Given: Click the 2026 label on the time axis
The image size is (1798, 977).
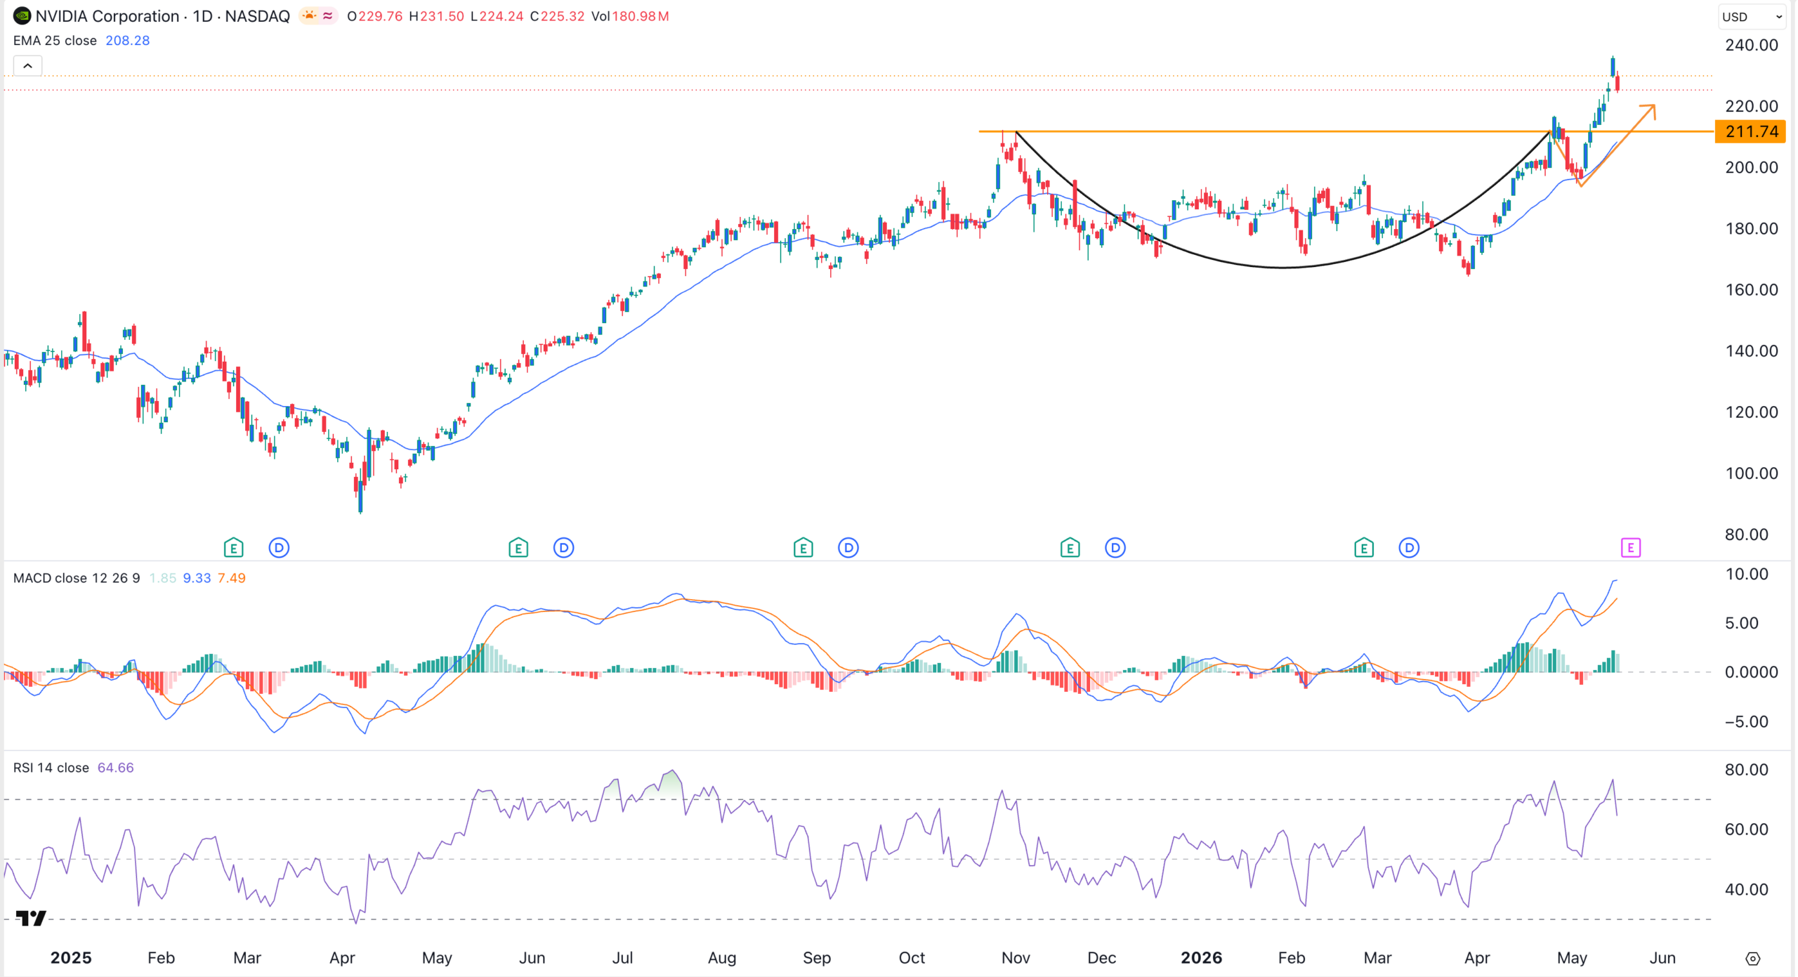Looking at the screenshot, I should pyautogui.click(x=1202, y=958).
